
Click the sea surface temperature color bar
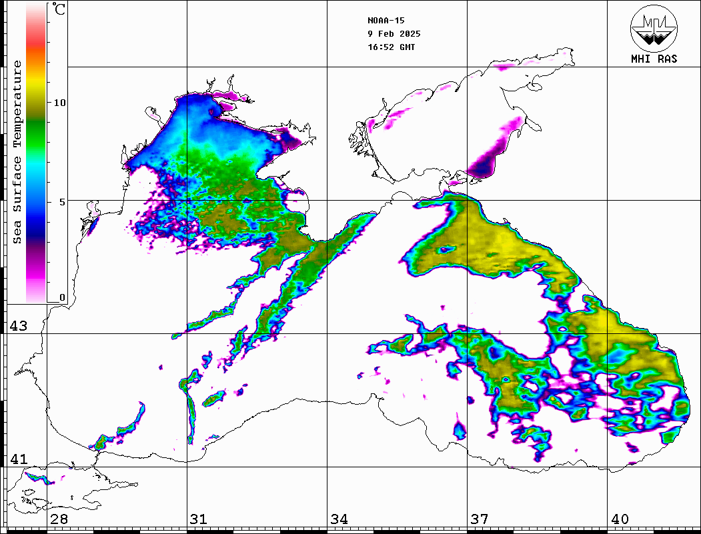36,153
